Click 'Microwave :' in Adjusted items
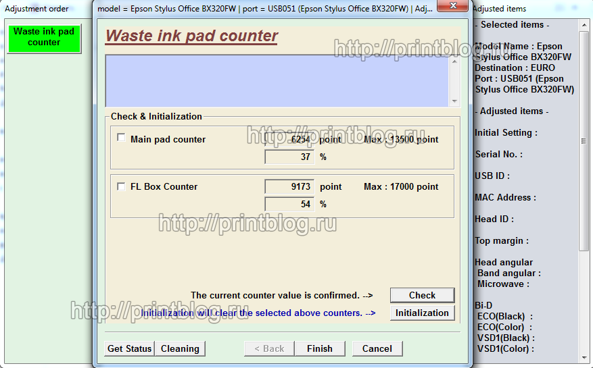The height and width of the screenshot is (368, 593). pyautogui.click(x=503, y=284)
